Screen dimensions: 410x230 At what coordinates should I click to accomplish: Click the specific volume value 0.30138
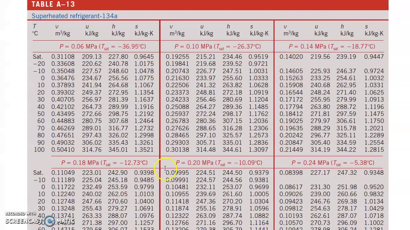[x=177, y=150]
